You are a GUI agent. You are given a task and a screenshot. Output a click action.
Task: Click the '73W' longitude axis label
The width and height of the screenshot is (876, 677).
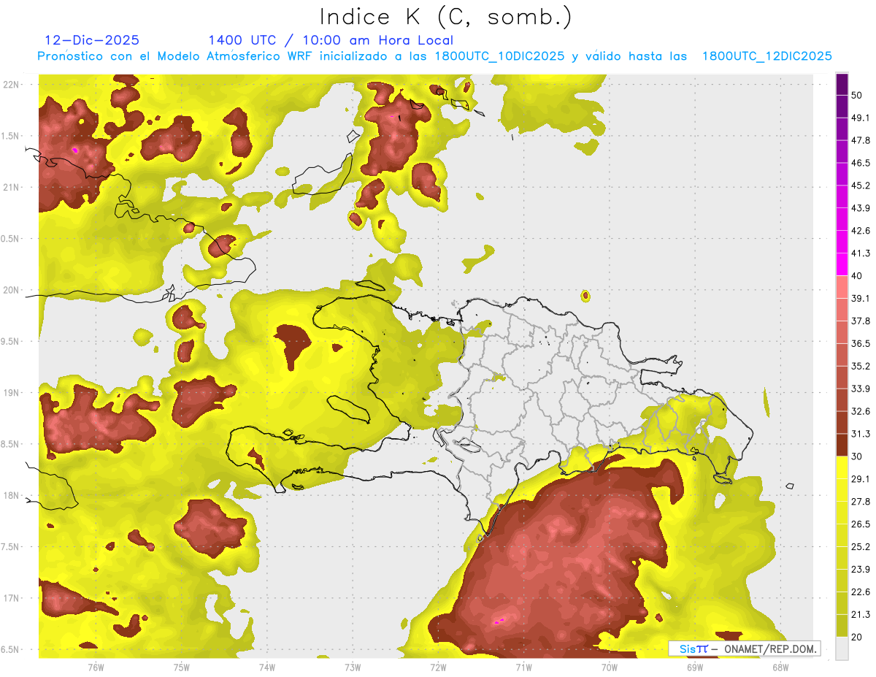click(353, 668)
